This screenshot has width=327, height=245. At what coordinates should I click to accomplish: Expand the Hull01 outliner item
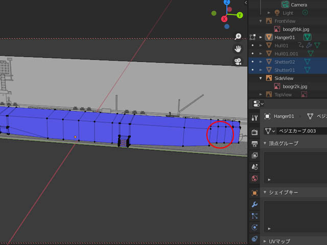(x=261, y=45)
